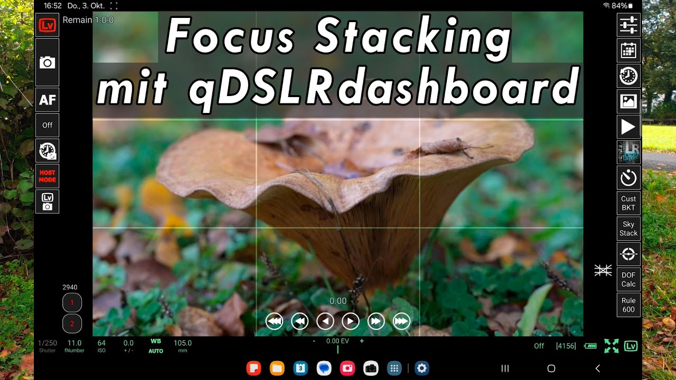Viewport: 676px width, 380px height.
Task: Step focus back with single-left arrow
Action: (x=325, y=321)
